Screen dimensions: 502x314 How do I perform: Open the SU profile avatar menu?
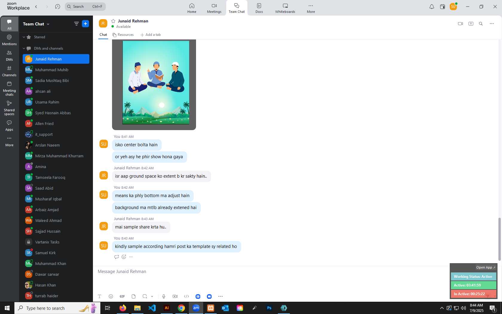[x=453, y=7]
